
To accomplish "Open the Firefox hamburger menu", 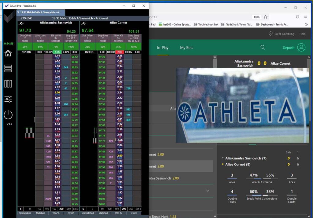I will click(x=305, y=17).
